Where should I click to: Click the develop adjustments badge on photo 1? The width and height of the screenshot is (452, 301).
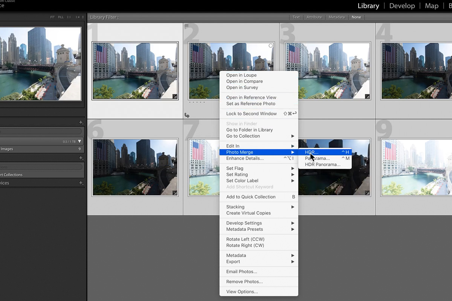[175, 97]
